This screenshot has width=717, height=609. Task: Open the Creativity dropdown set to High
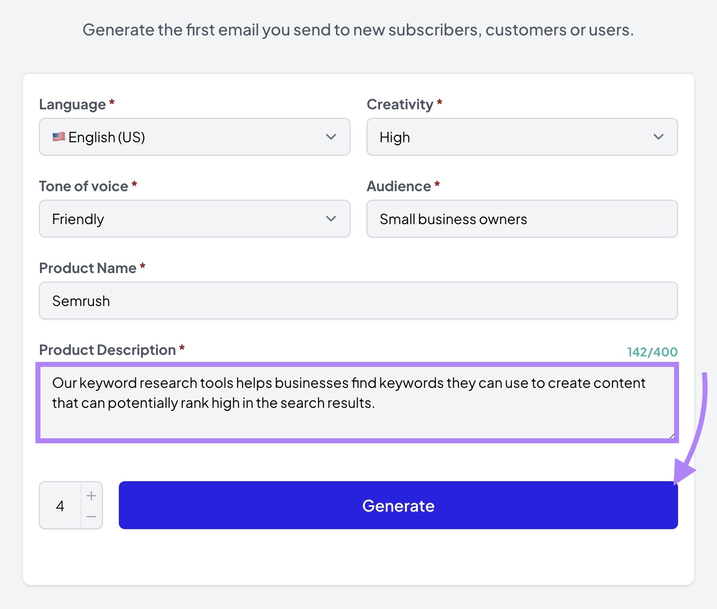point(522,137)
